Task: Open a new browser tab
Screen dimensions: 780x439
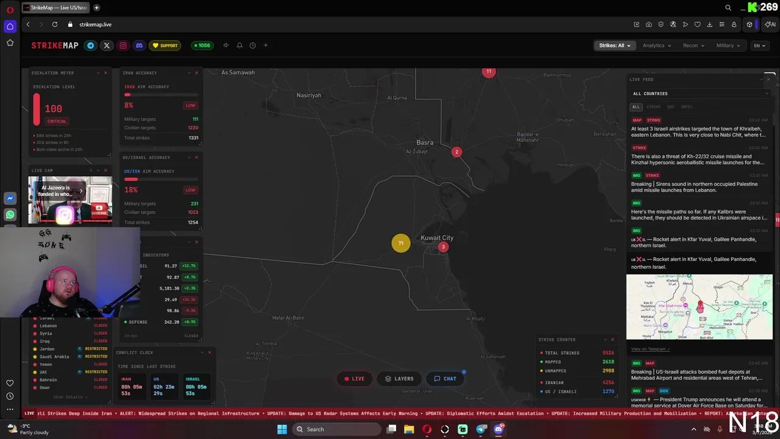Action: click(x=97, y=8)
